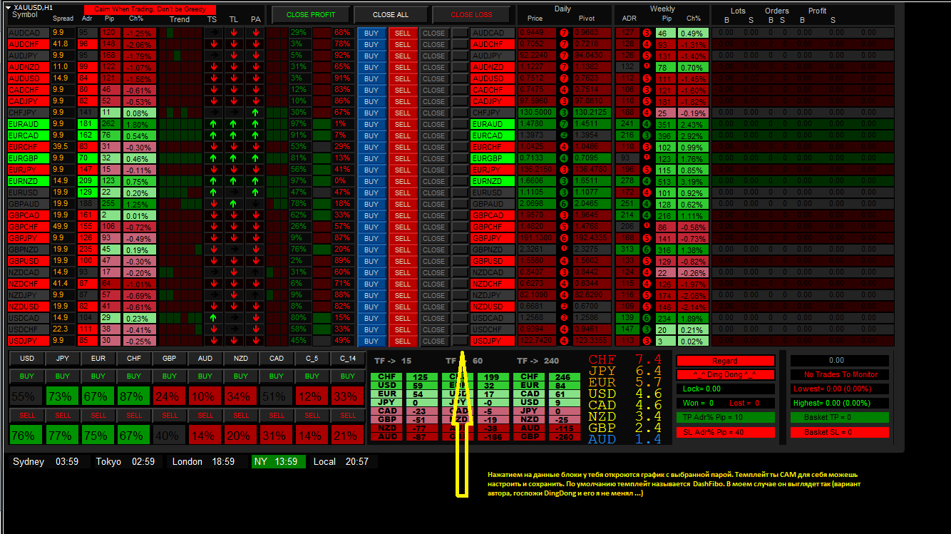The height and width of the screenshot is (534, 951).
Task: Click the CLOSE PROFIT button
Action: pos(312,14)
